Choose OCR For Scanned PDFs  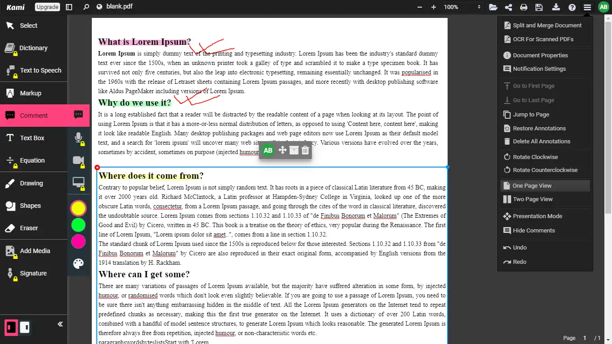[545, 39]
